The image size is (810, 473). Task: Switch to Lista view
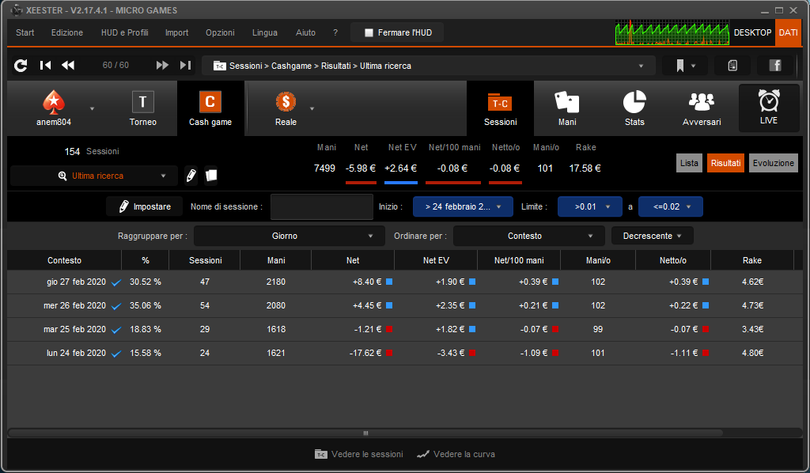(689, 163)
